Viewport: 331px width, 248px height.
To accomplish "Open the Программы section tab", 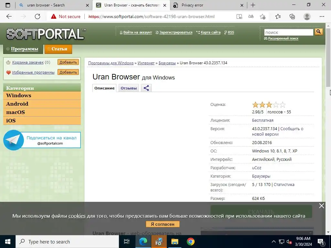I will click(x=23, y=49).
